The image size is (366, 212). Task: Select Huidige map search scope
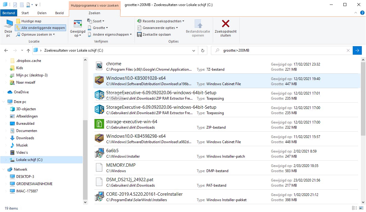point(31,21)
